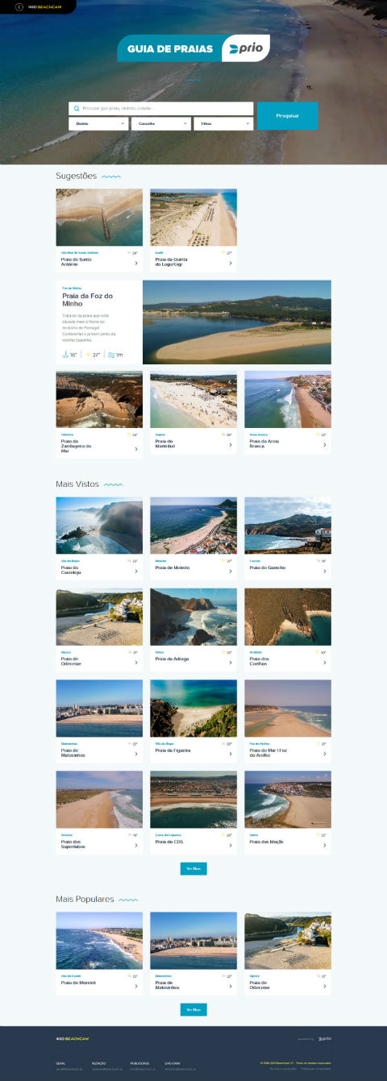
Task: Click the Guia de Praias Prio header logo
Action: [x=193, y=49]
